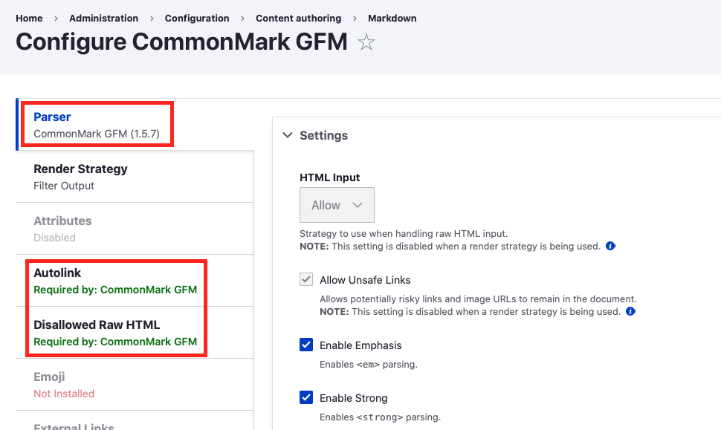Open info icon beside HTML Input note
The height and width of the screenshot is (430, 721).
point(610,247)
